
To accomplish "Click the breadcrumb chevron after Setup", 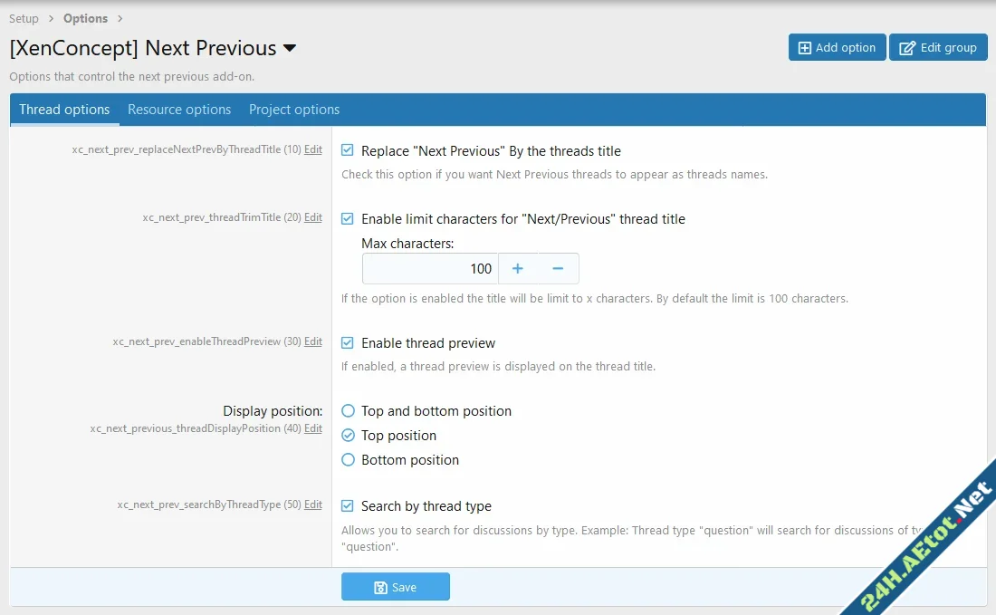I will [52, 19].
